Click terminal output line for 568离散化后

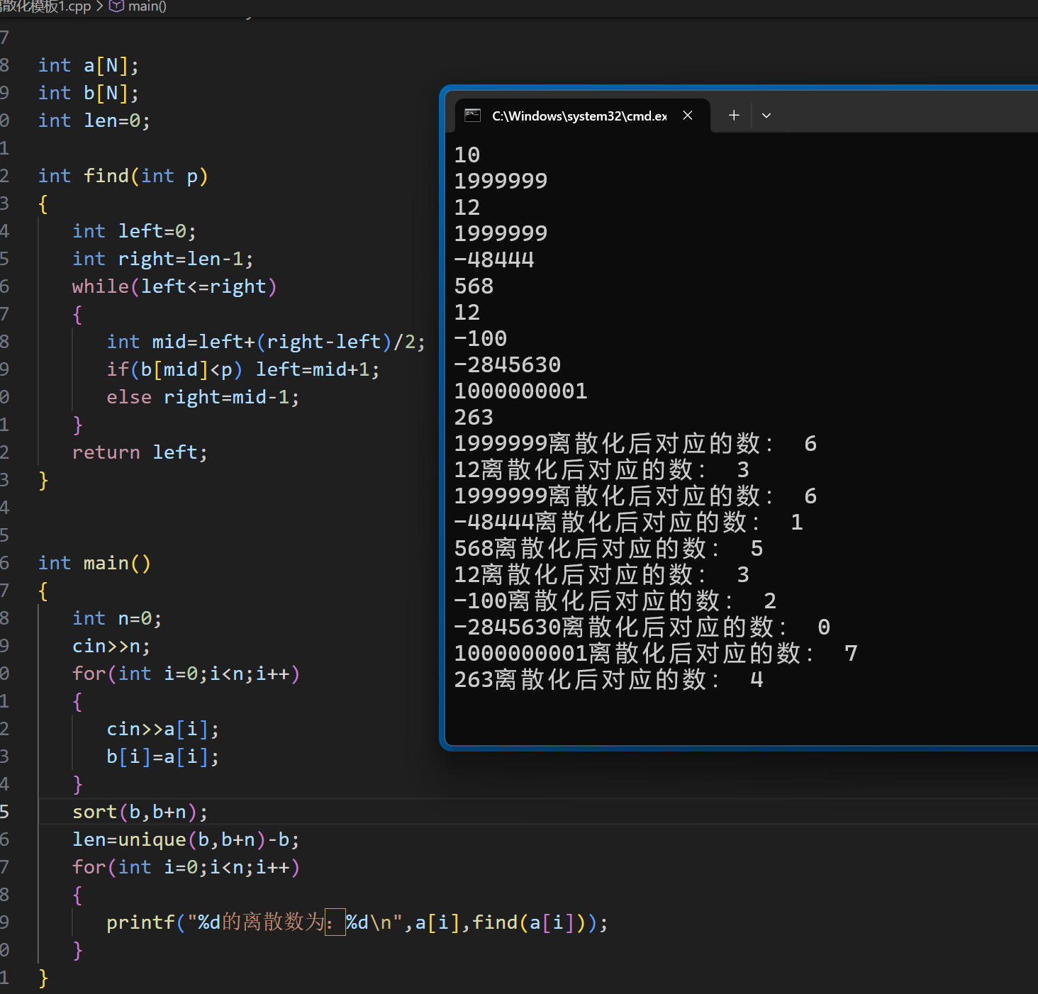click(x=609, y=548)
